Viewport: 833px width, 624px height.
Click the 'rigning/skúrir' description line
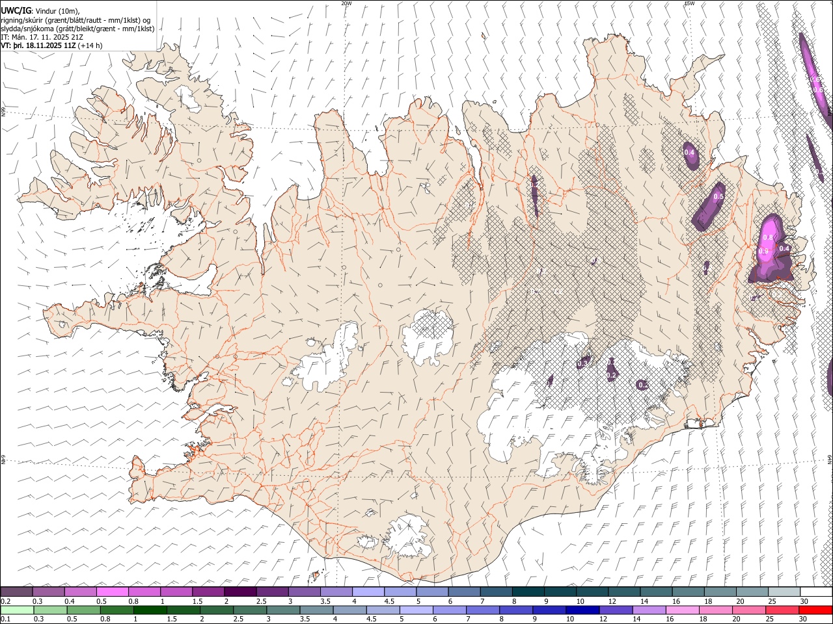coord(75,20)
